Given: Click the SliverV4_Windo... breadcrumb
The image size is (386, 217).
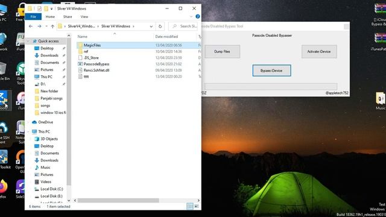Looking at the screenshot, I should (81, 26).
